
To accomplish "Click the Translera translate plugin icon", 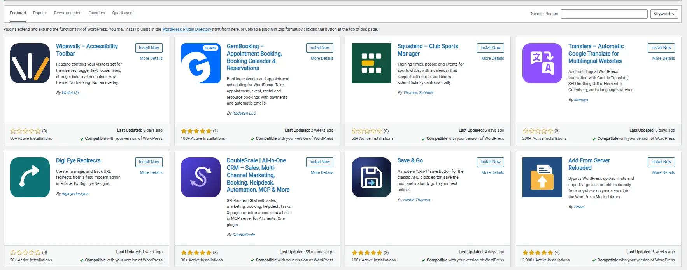I will [542, 63].
